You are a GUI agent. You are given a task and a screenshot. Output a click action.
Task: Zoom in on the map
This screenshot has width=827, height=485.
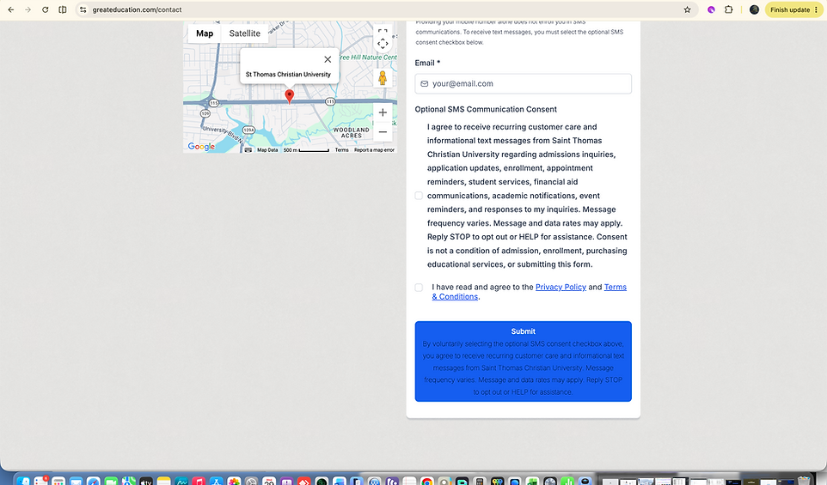point(383,112)
